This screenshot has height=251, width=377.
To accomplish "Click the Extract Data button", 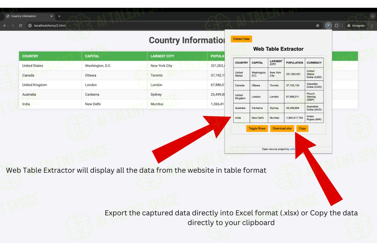I will point(241,39).
